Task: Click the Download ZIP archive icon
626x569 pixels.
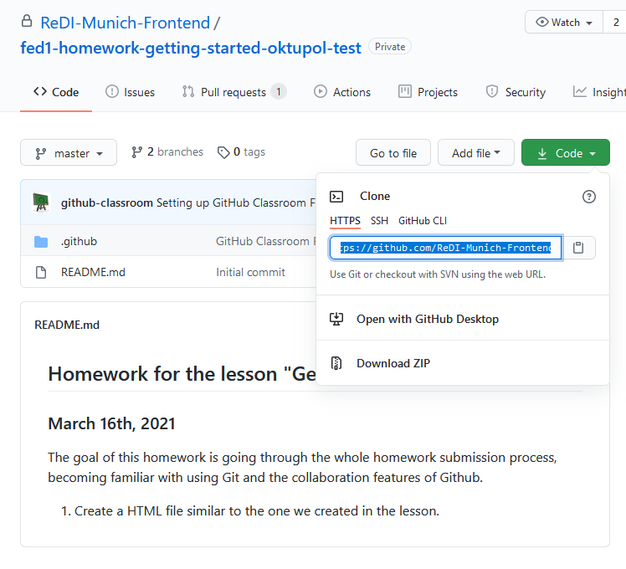Action: [336, 363]
